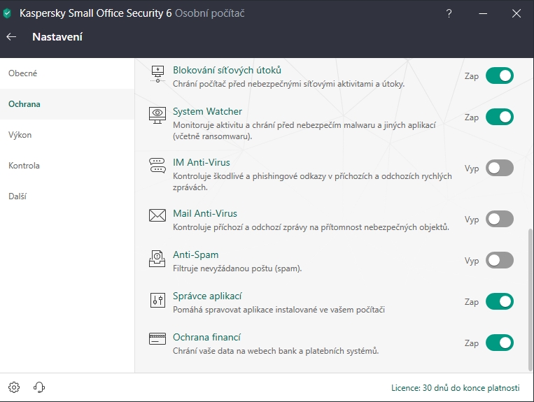Open the Kontrola section
Image resolution: width=534 pixels, height=402 pixels.
click(24, 166)
